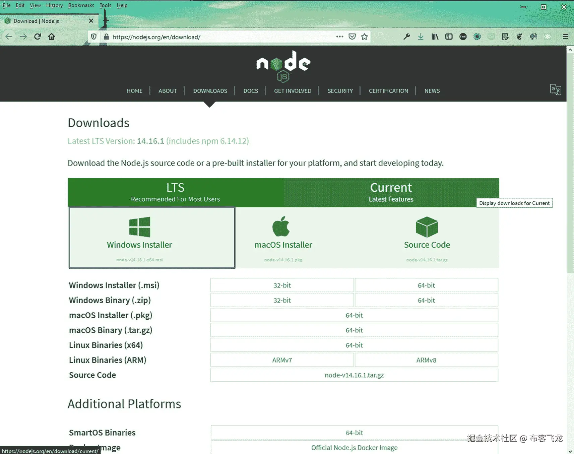Click the version number 14.16.1 text
The width and height of the screenshot is (574, 454).
tap(150, 141)
